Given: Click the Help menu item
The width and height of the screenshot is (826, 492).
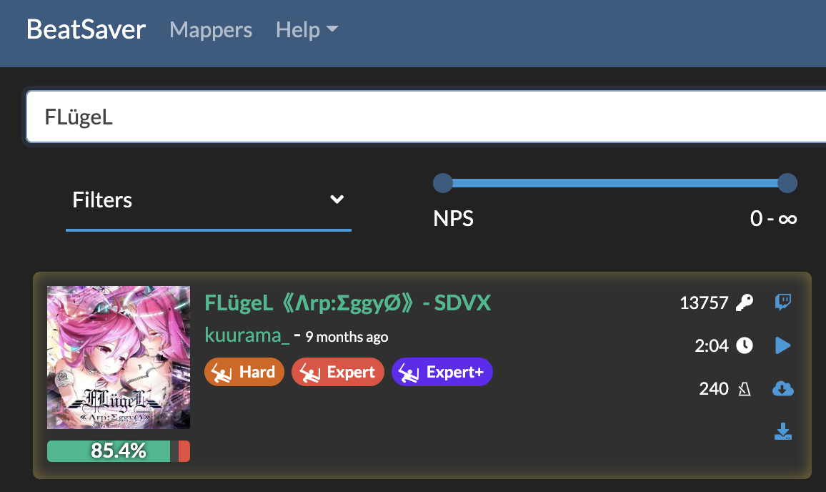Looking at the screenshot, I should tap(297, 29).
